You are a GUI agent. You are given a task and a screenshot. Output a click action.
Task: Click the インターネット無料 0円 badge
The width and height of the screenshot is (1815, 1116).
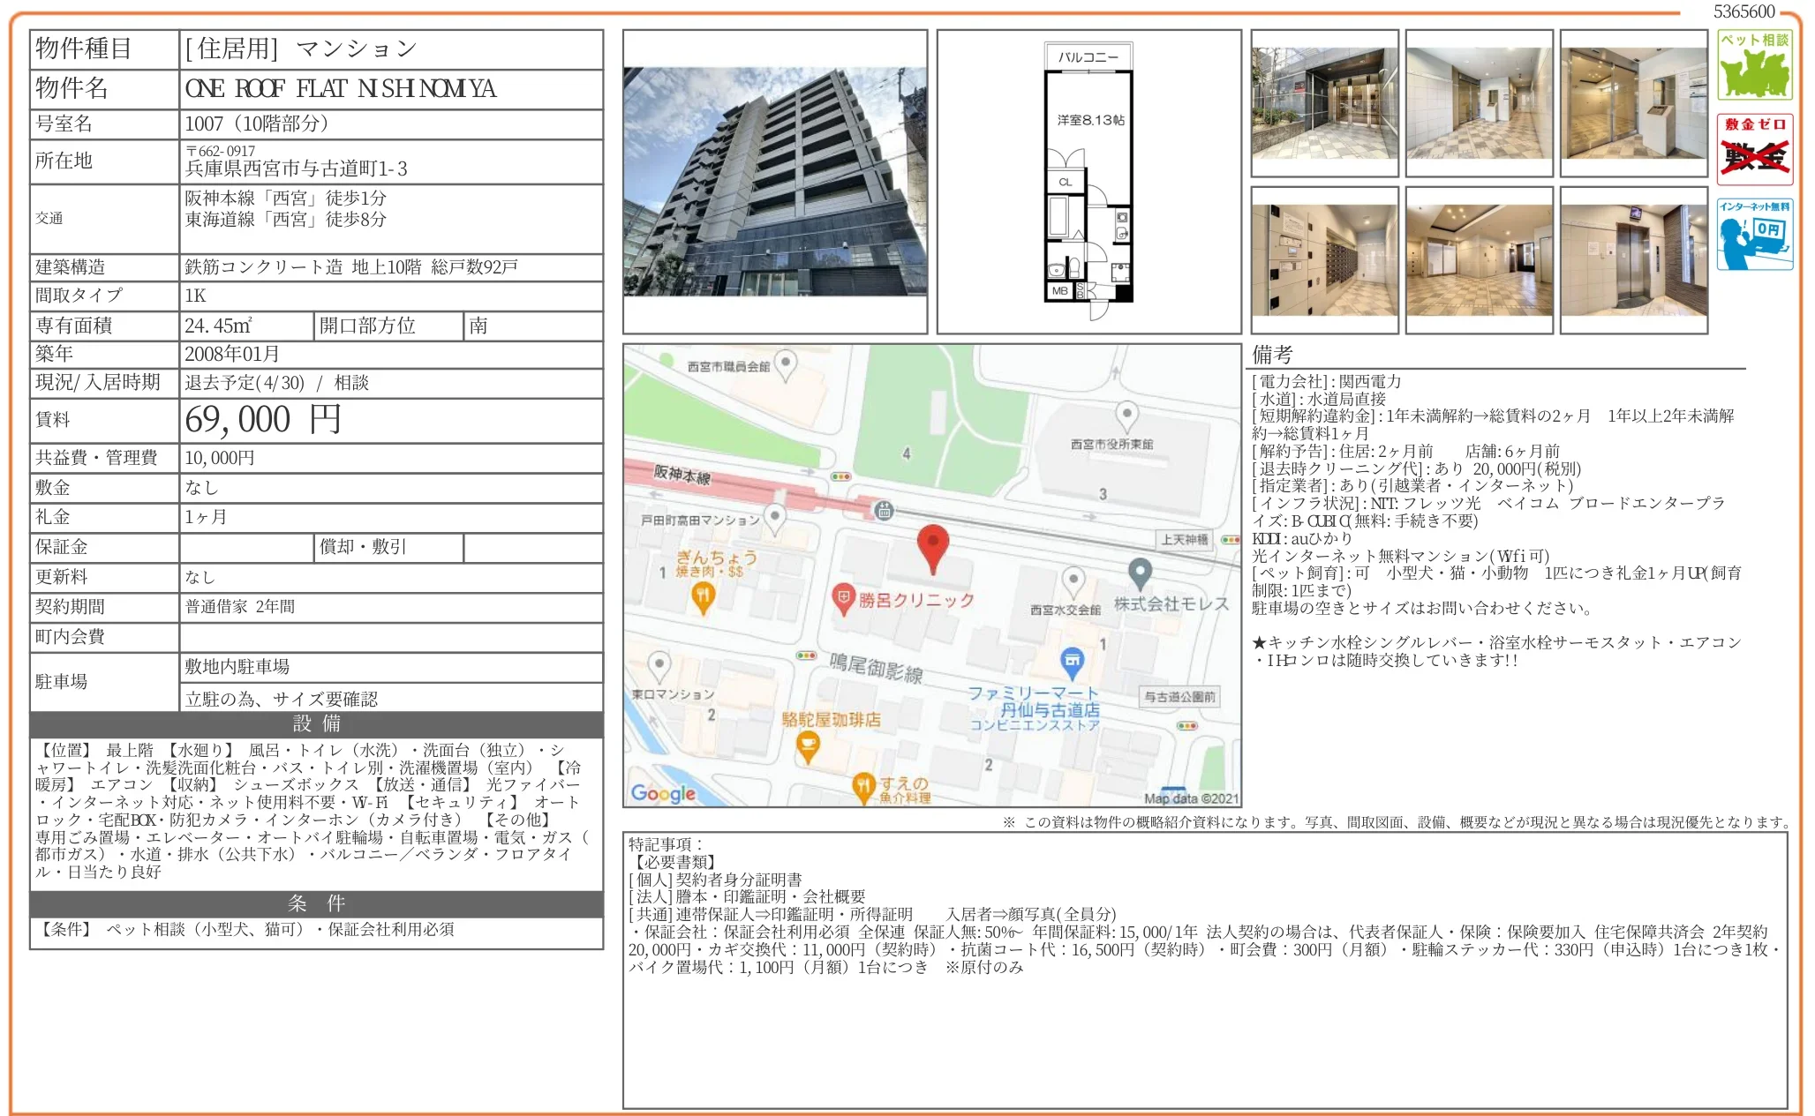pyautogui.click(x=1754, y=235)
